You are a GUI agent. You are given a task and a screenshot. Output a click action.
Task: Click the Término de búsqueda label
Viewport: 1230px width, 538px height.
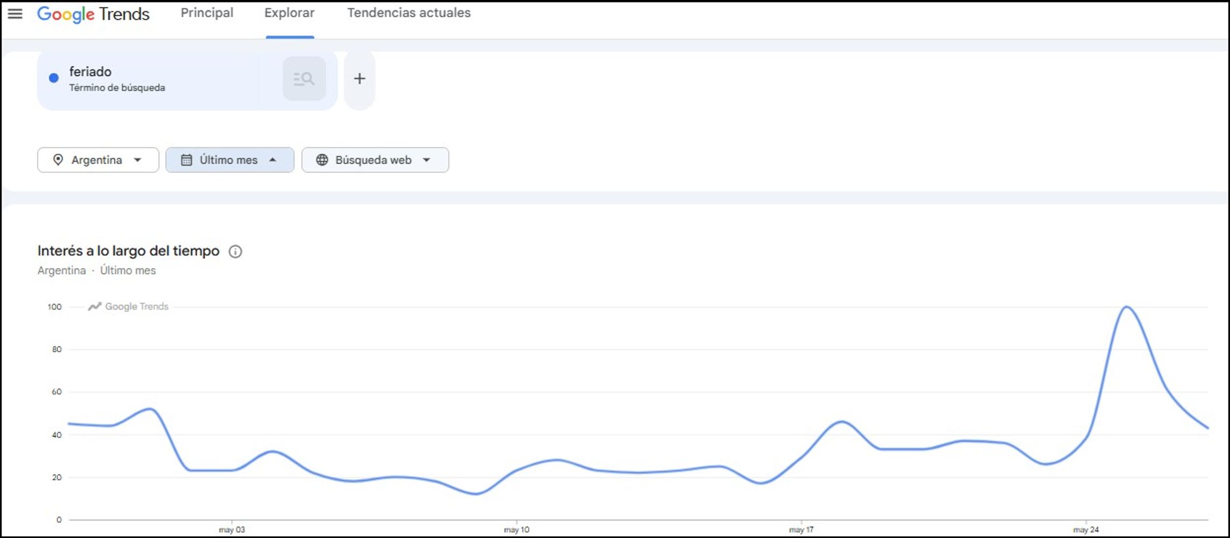(x=117, y=88)
